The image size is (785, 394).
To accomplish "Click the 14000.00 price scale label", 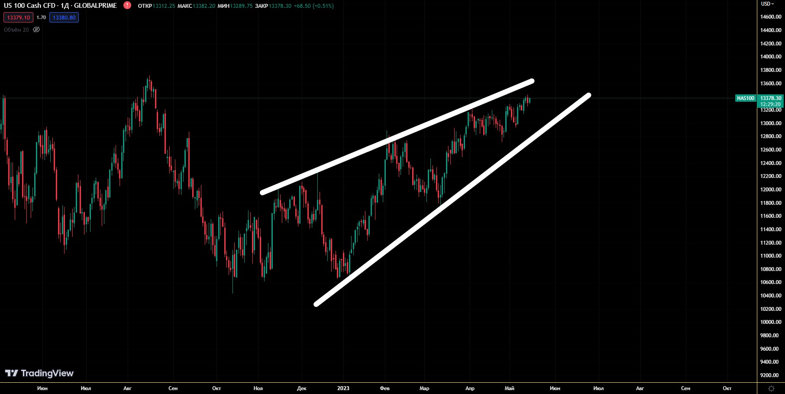I will pos(771,57).
